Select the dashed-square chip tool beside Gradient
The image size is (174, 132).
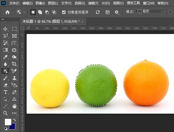tap(14, 50)
